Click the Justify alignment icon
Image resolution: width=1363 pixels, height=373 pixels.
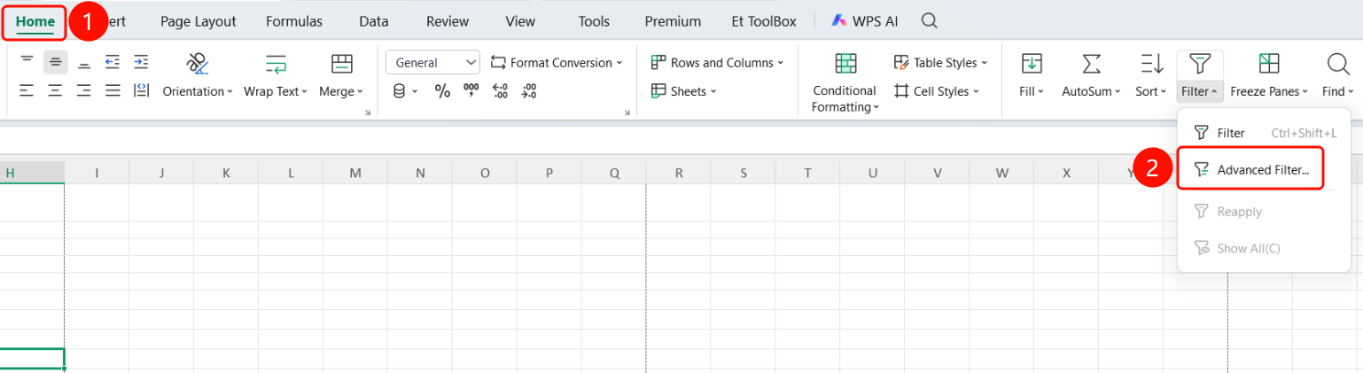[x=113, y=90]
